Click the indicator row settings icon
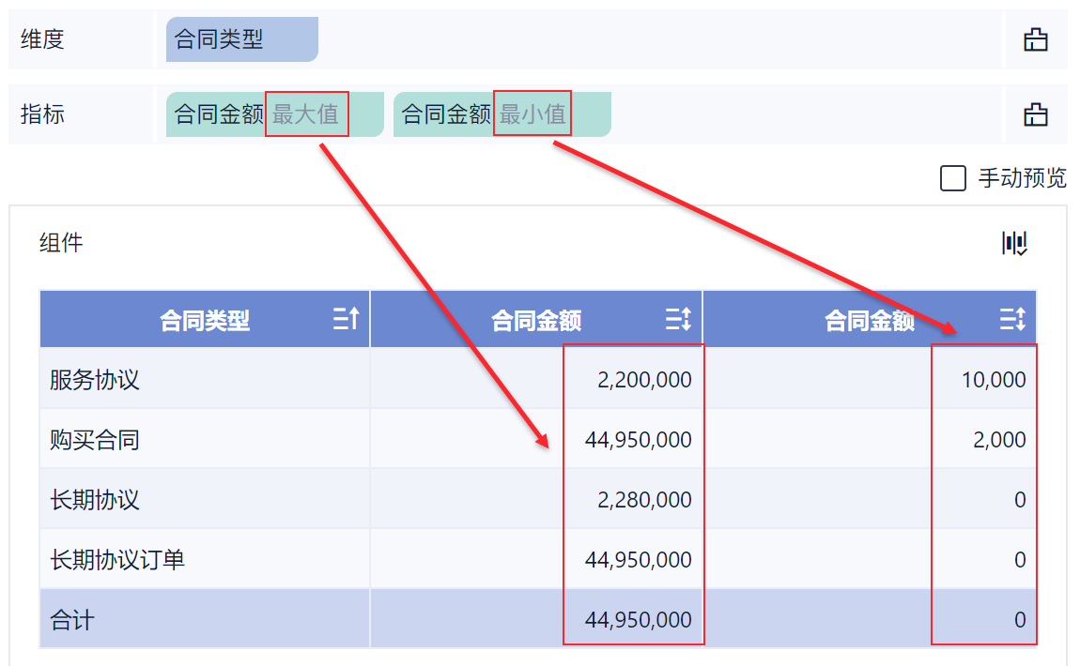Screen dimensions: 1080x666 1035,115
